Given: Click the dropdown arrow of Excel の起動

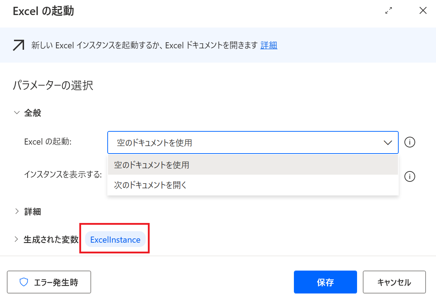Looking at the screenshot, I should (x=388, y=143).
